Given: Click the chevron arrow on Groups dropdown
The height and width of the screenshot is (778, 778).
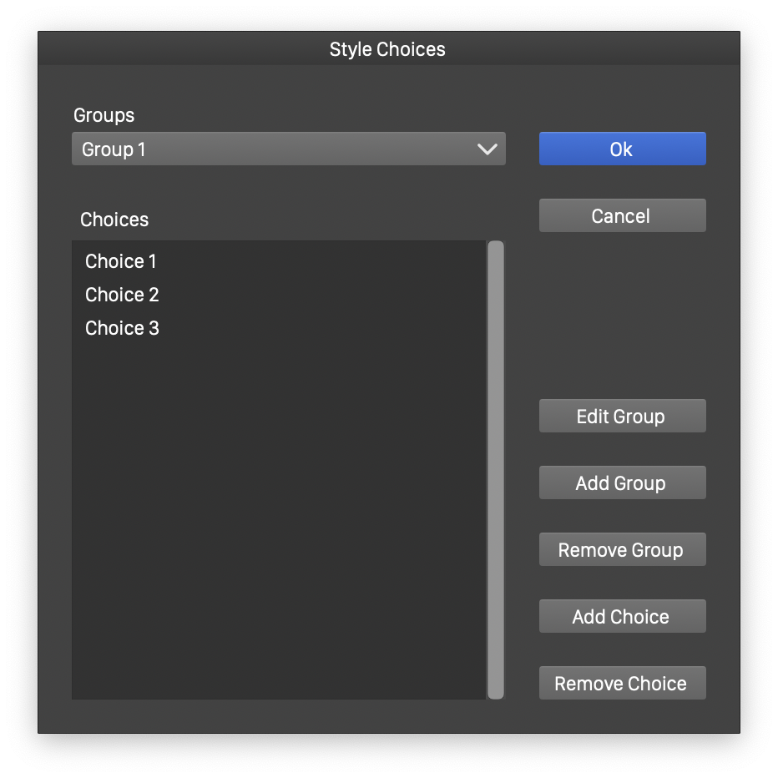Looking at the screenshot, I should click(x=487, y=149).
